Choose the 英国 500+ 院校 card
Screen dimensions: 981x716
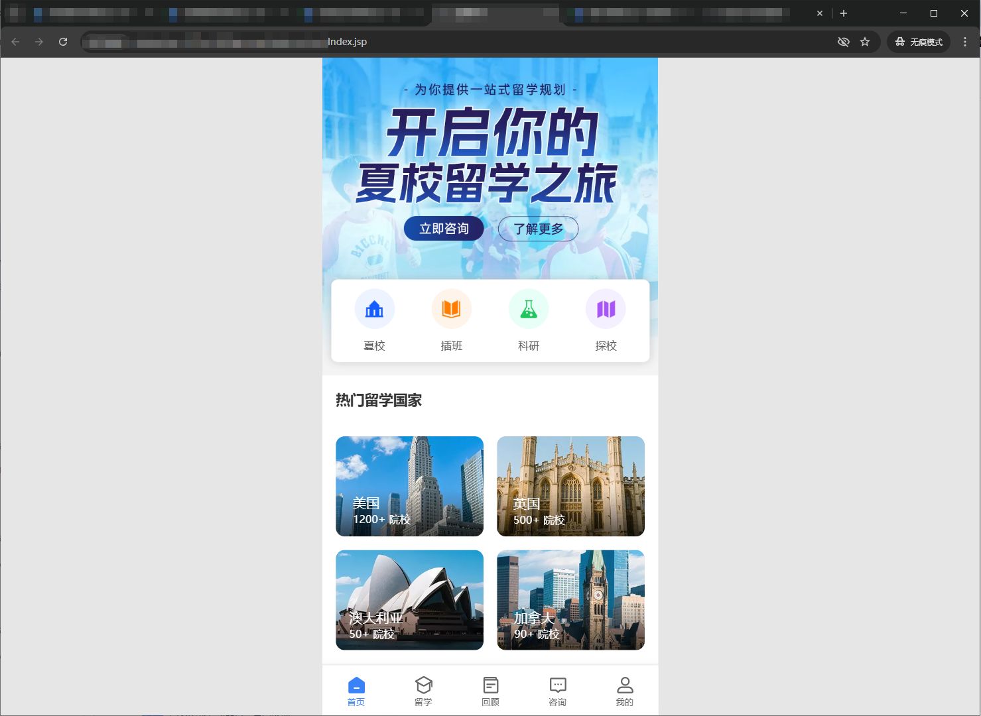pos(570,486)
